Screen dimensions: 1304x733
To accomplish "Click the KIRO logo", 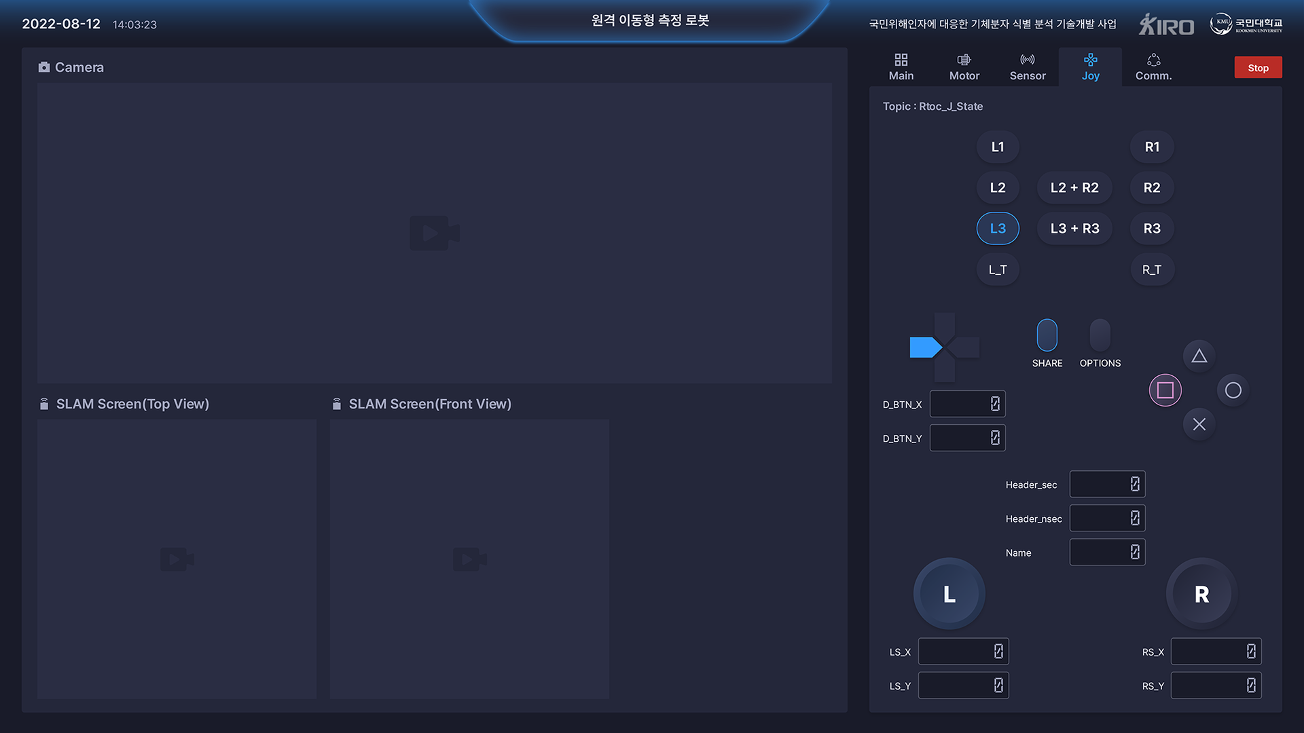I will pyautogui.click(x=1166, y=24).
